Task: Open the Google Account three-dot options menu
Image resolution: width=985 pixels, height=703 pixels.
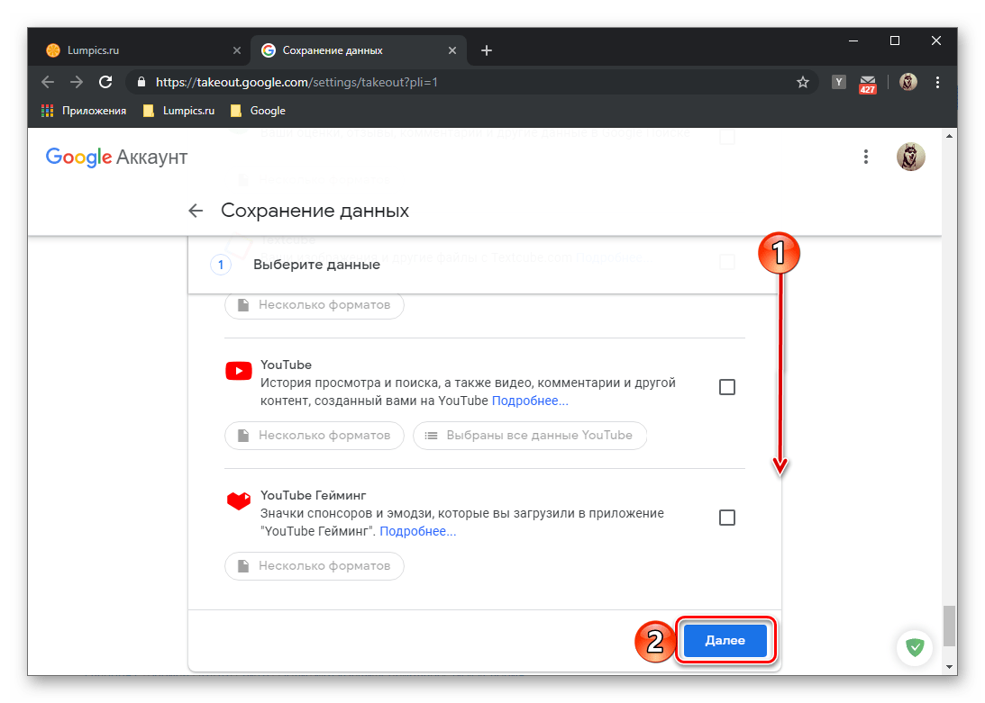Action: [x=865, y=158]
